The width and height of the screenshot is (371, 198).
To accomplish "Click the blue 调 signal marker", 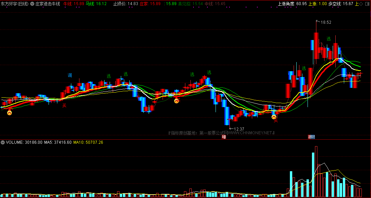I will tap(70, 75).
